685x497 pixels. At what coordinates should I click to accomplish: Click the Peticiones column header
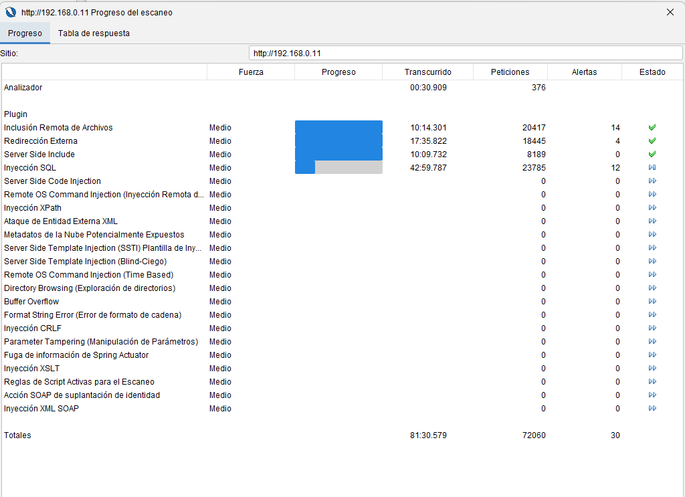point(510,72)
